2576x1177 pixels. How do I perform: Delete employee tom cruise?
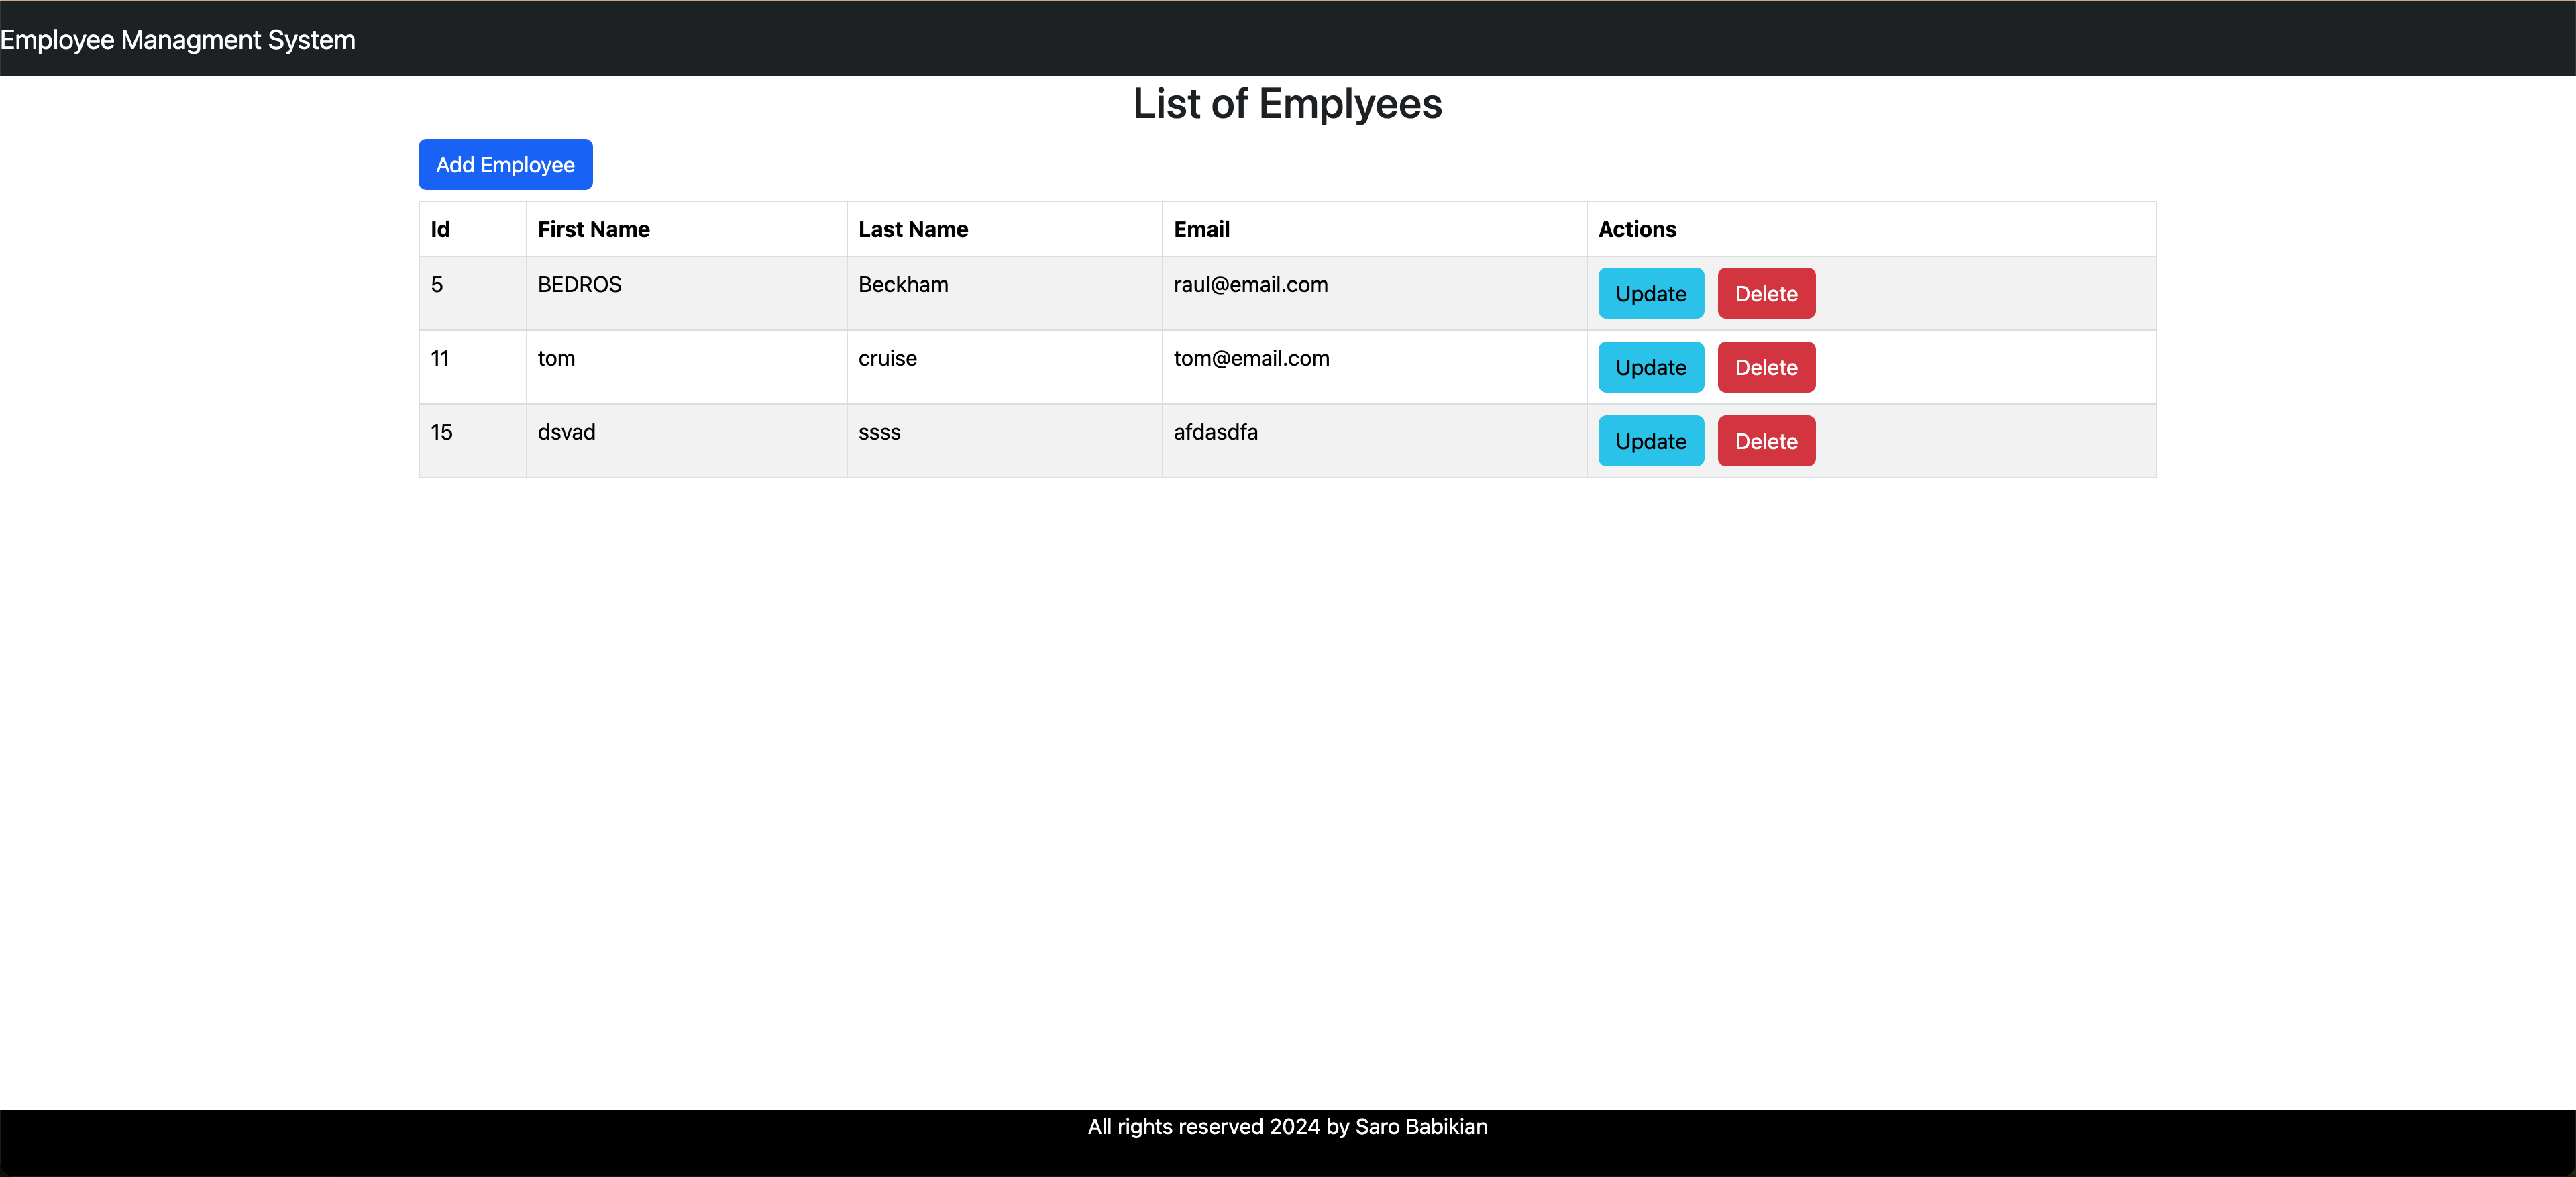(1765, 367)
